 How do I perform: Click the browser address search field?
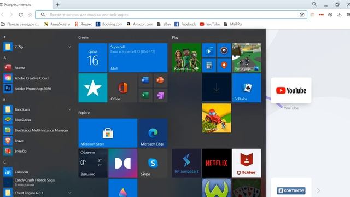coord(171,15)
